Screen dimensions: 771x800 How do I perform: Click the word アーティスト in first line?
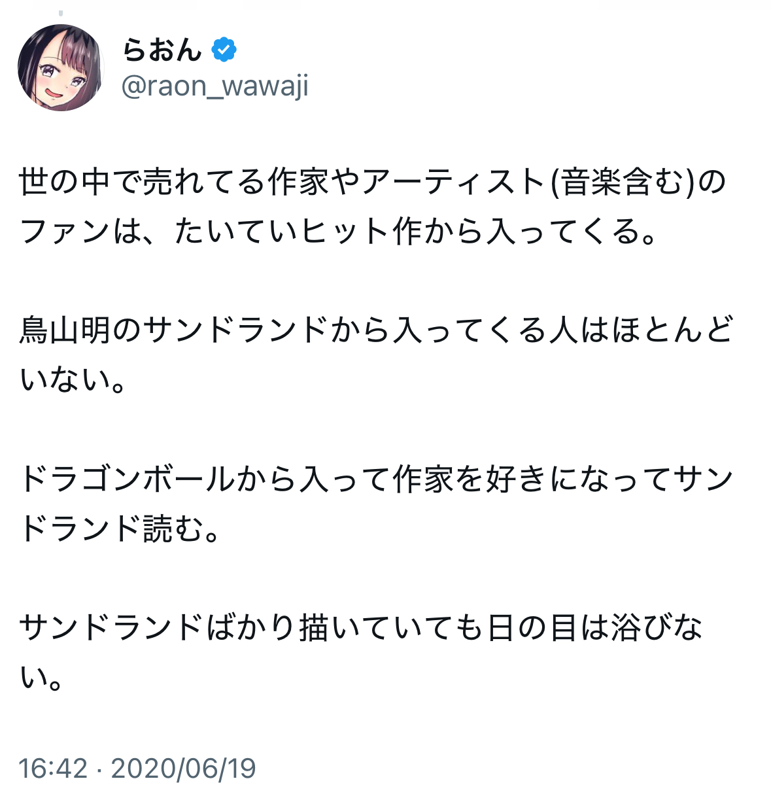coord(453,183)
